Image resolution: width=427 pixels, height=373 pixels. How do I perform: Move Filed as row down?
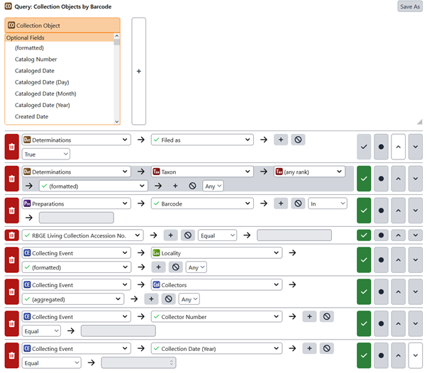[x=415, y=147]
